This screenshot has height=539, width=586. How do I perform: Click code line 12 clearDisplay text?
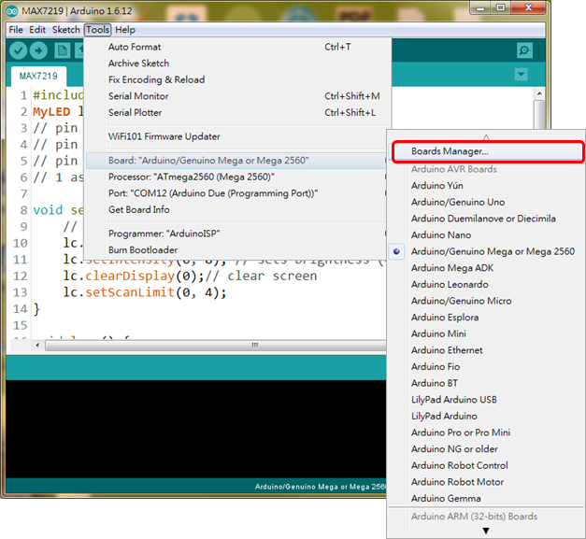click(x=130, y=276)
